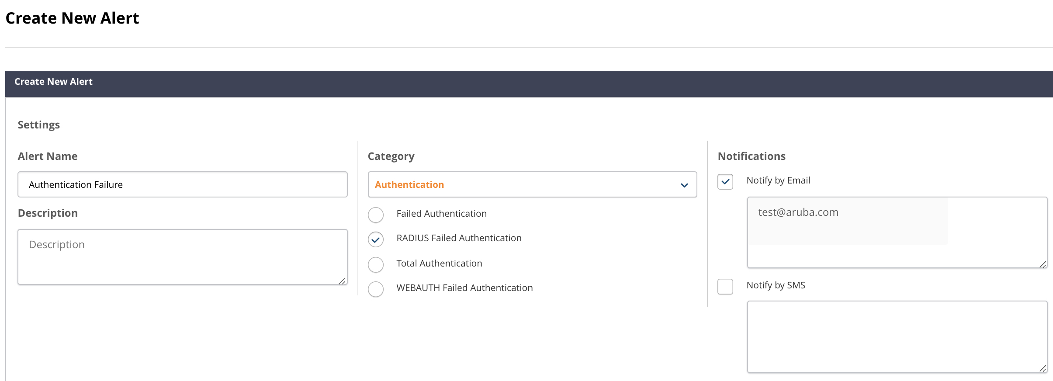
Task: Click the Description textarea resize handle
Action: pyautogui.click(x=343, y=281)
